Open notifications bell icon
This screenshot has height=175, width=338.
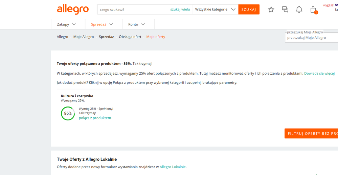(x=299, y=9)
